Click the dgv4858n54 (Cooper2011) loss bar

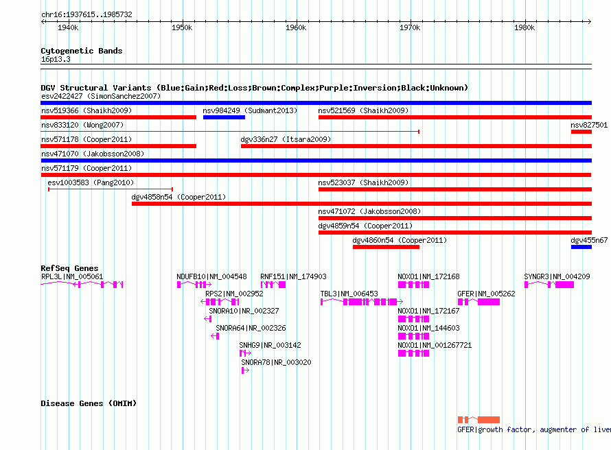pos(362,204)
